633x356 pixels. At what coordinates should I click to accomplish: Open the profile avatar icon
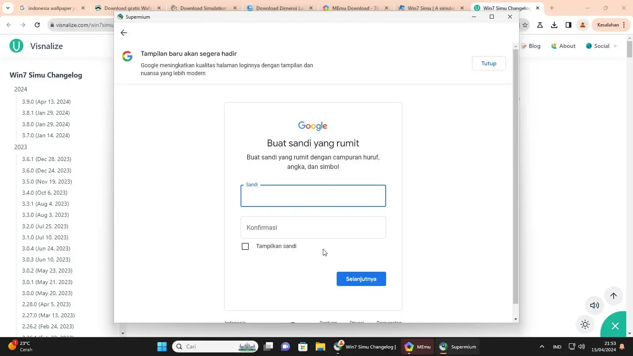coord(583,25)
